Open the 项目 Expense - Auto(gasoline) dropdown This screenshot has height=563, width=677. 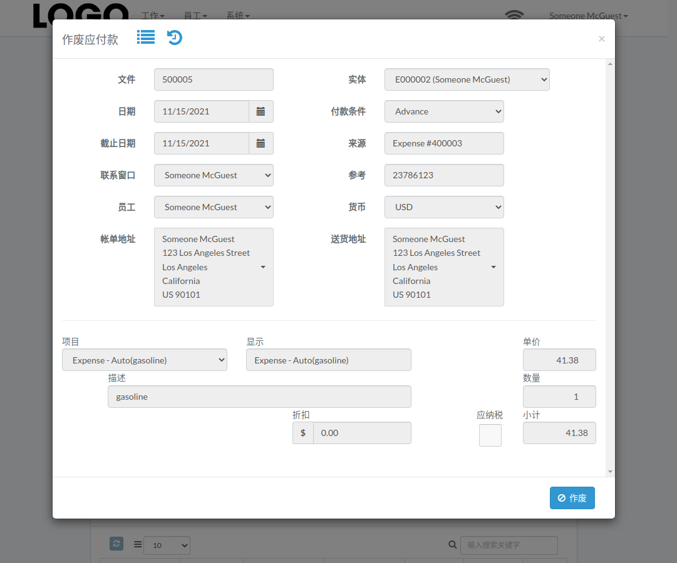point(145,360)
